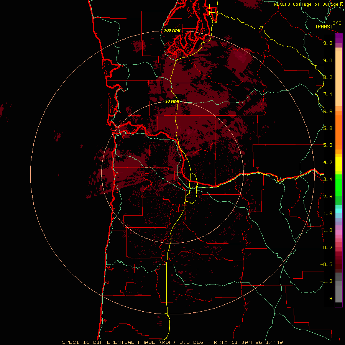Click the 8.2 value on the color scale
Screen dimensions: 345x345
coord(328,77)
